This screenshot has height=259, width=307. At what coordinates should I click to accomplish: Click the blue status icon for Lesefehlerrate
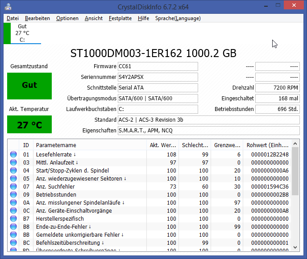point(13,154)
